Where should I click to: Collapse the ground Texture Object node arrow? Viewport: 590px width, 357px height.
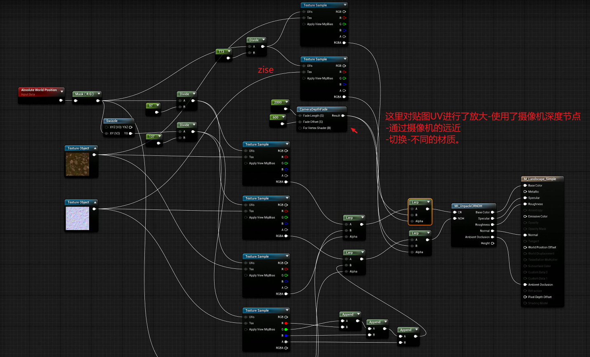pos(95,148)
